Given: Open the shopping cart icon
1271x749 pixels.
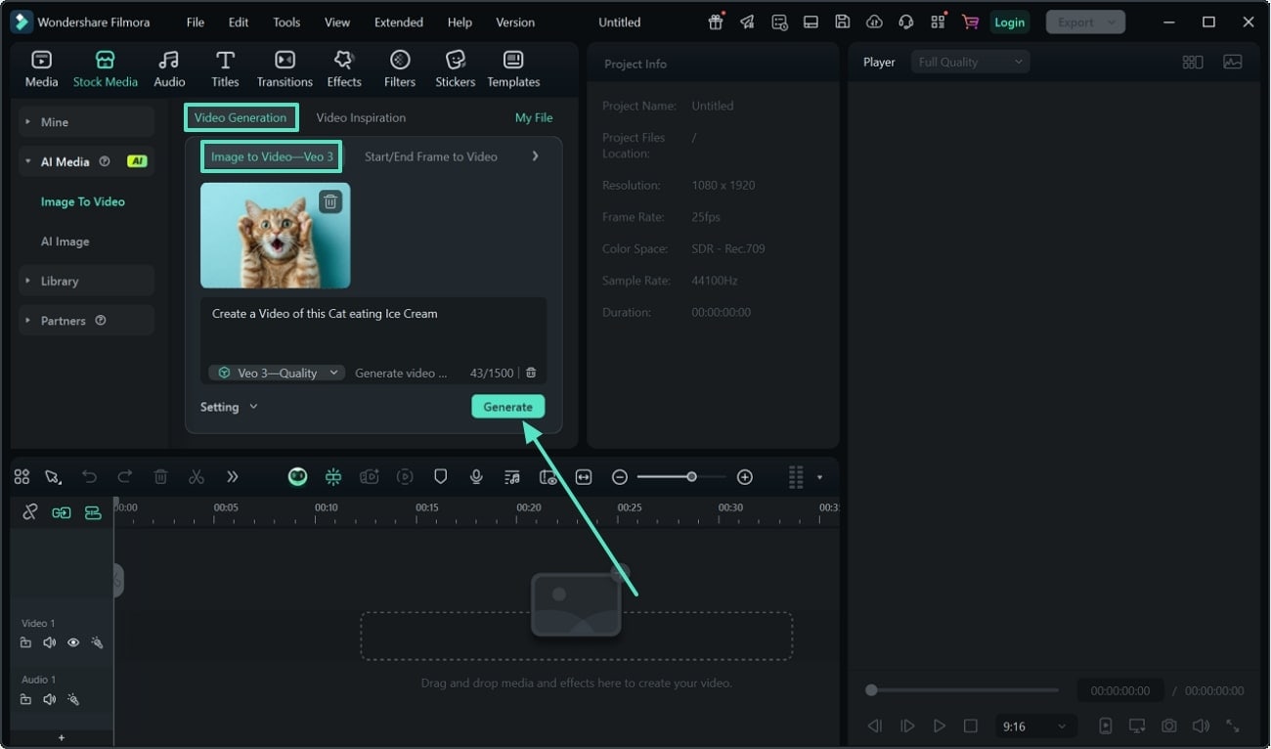Looking at the screenshot, I should (970, 22).
